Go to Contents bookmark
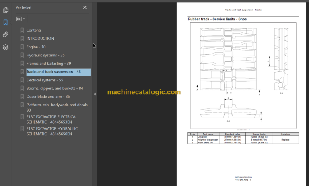The height and width of the screenshot is (186, 309). click(34, 30)
